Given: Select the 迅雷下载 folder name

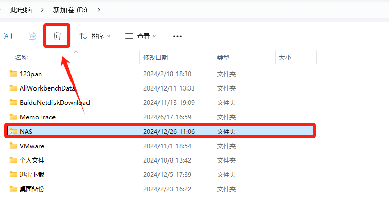Looking at the screenshot, I should (32, 174).
